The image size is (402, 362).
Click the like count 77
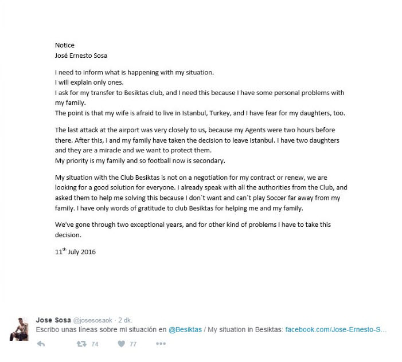(133, 344)
